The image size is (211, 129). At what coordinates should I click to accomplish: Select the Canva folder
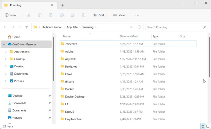coord(128,74)
